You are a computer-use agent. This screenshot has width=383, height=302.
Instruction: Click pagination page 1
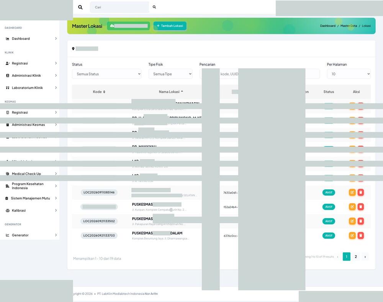point(346,256)
